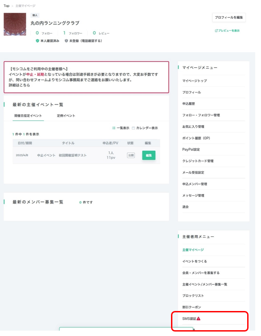Click 1人 11pv applicants cell

111,155
